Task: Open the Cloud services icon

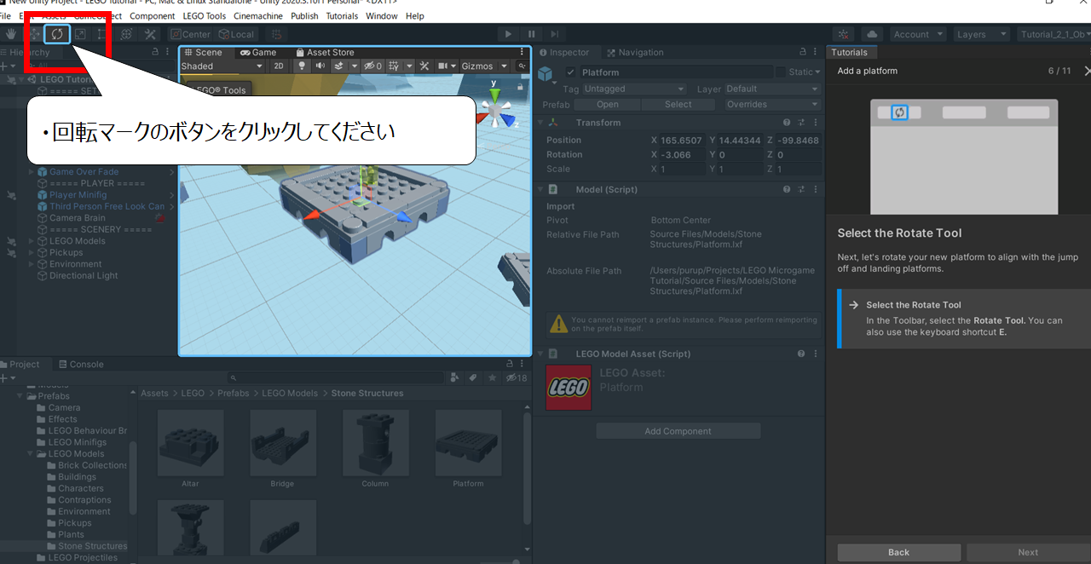Action: (871, 34)
